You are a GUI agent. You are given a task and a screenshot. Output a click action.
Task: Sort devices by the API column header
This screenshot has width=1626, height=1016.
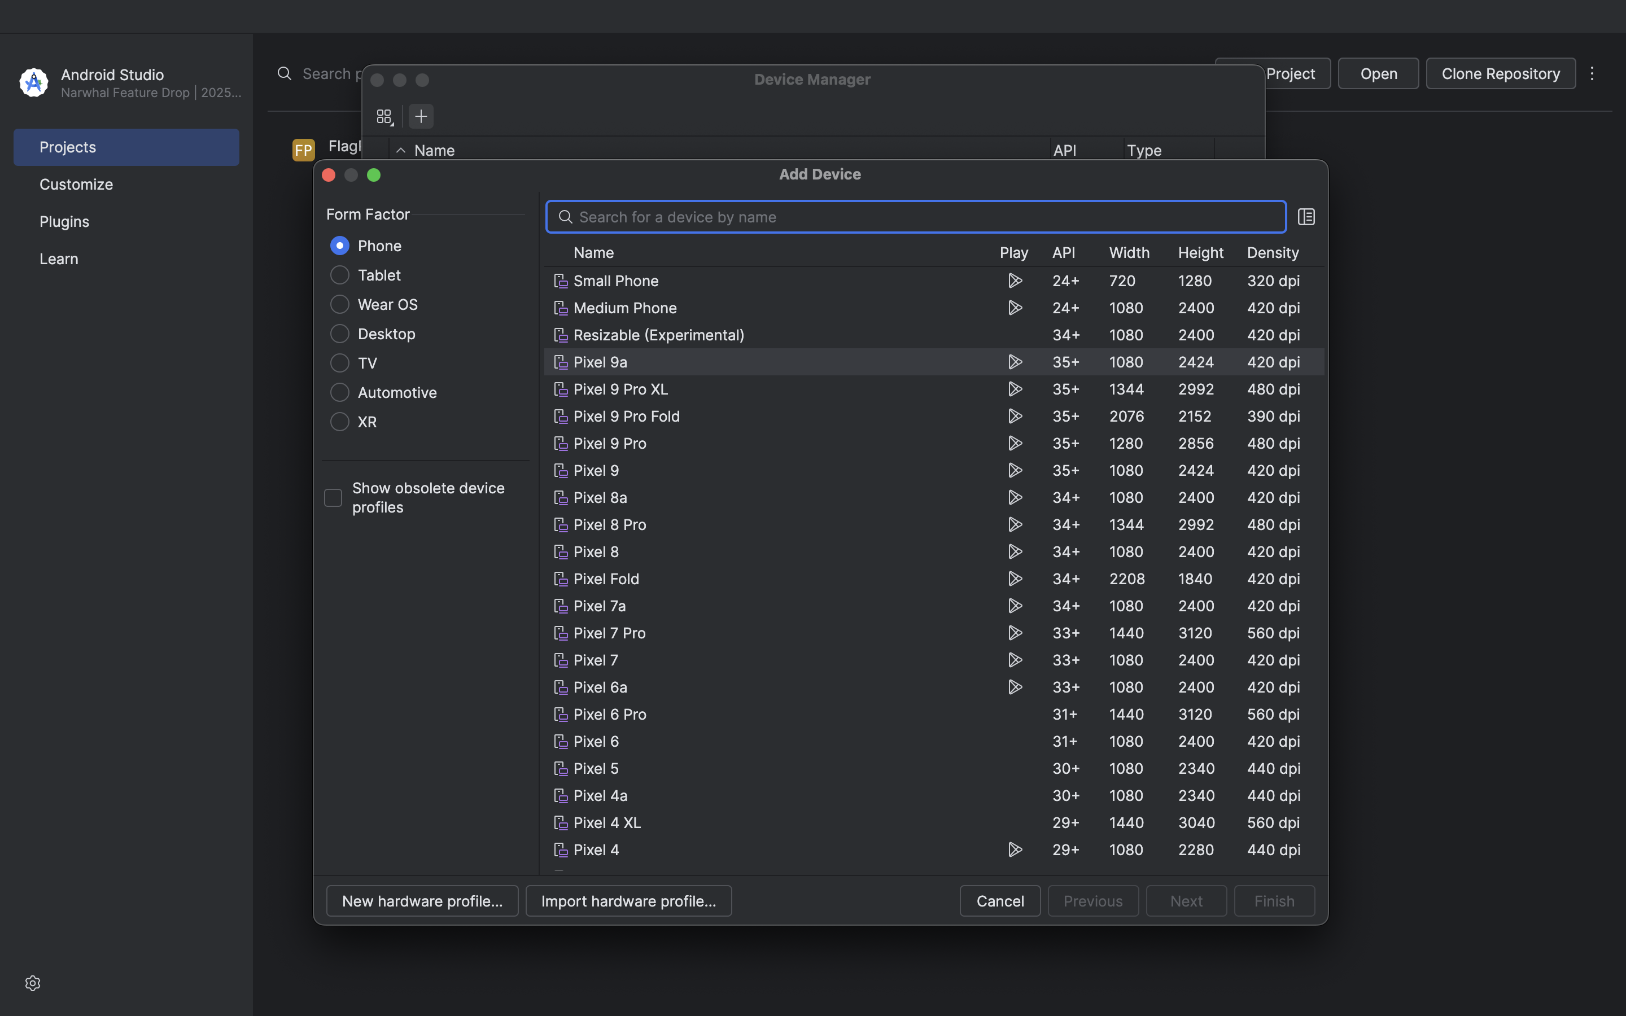click(1064, 253)
